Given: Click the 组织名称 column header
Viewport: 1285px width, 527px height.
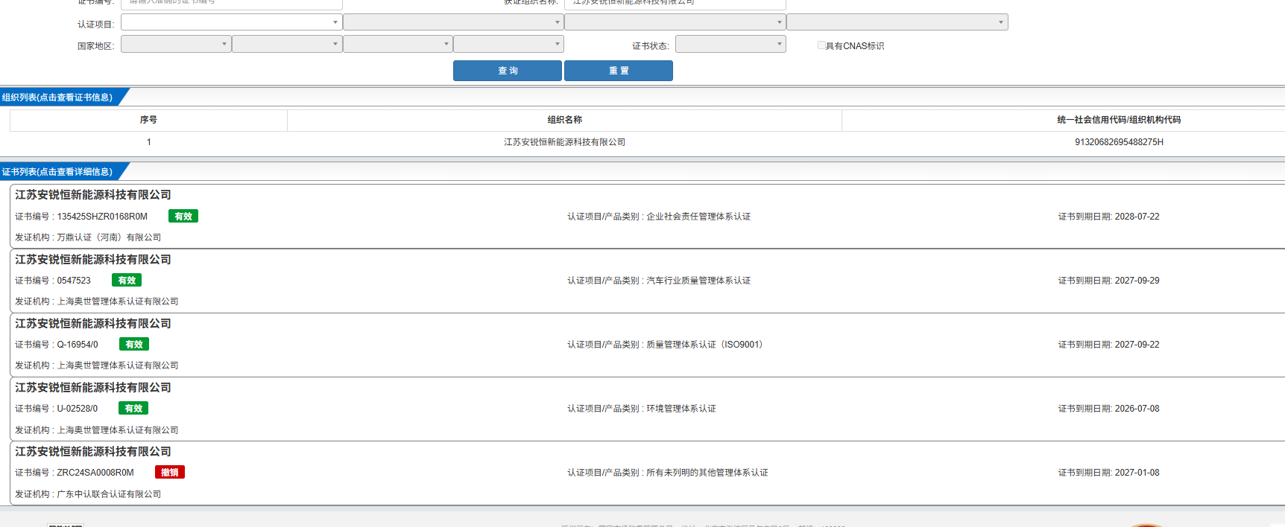Looking at the screenshot, I should [564, 120].
